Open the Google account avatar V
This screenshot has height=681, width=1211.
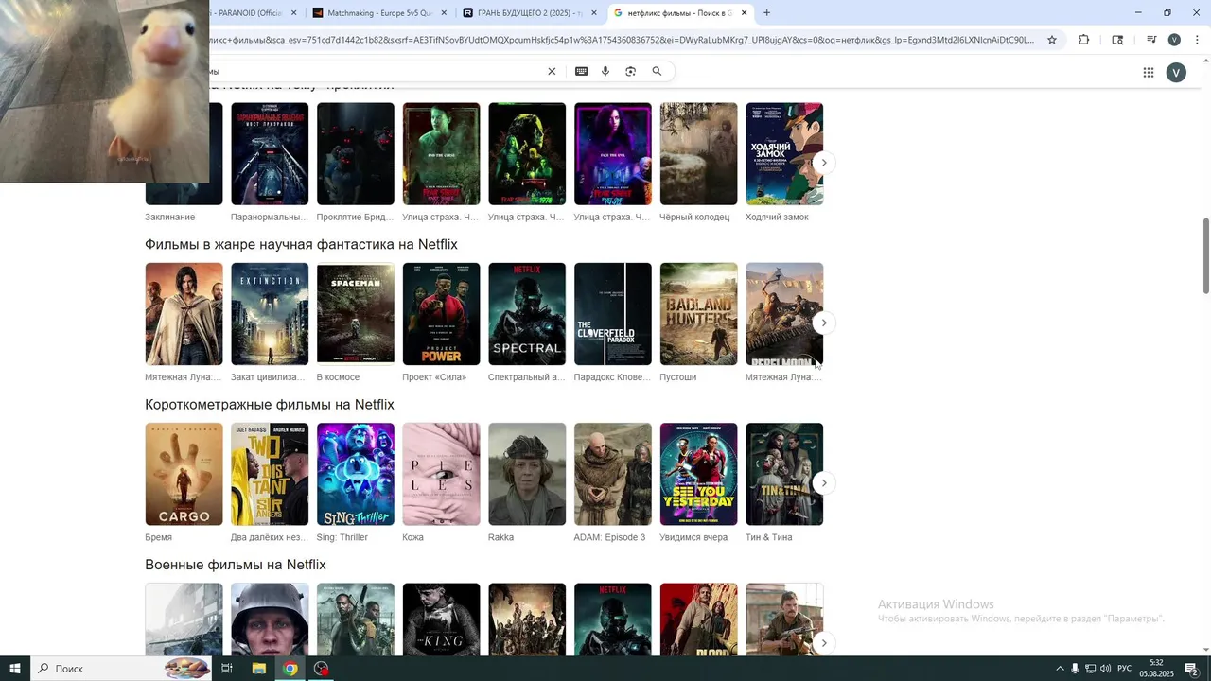[x=1176, y=73]
